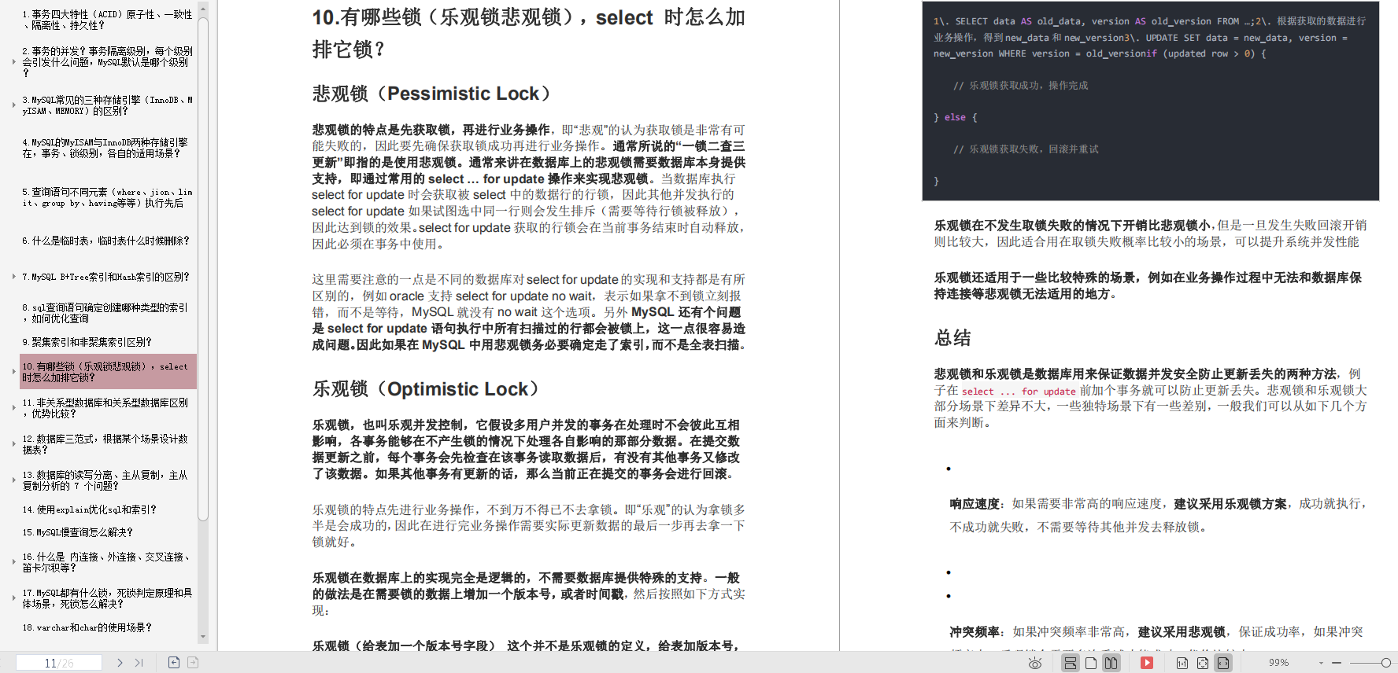Set zoom to actual size 1:1
The width and height of the screenshot is (1398, 673).
click(1182, 663)
